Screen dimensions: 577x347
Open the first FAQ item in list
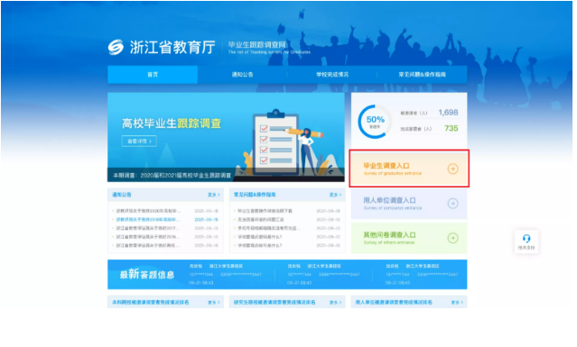click(265, 211)
